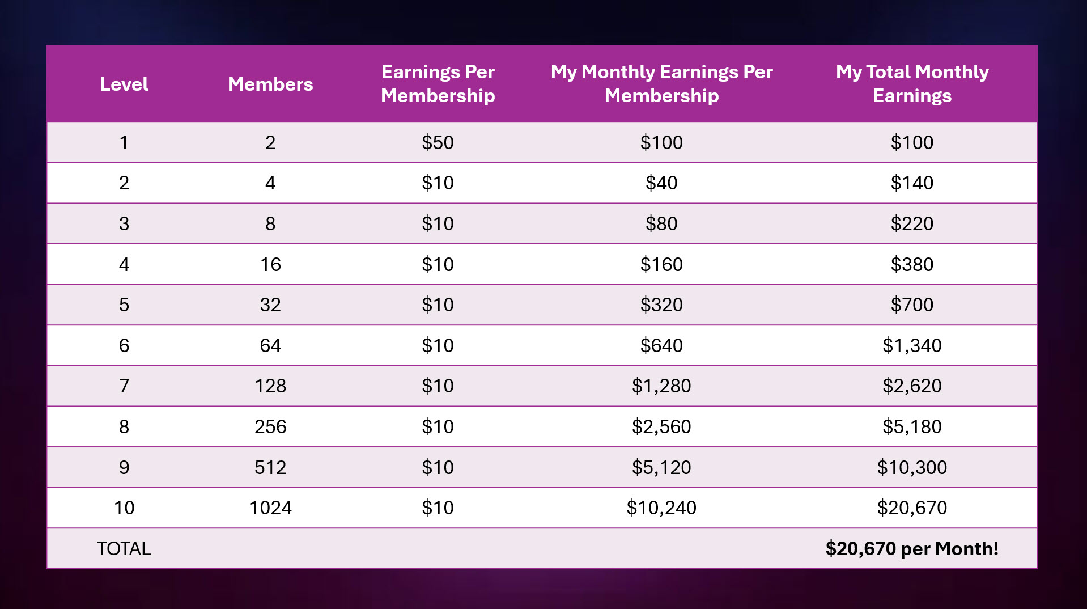Select the TOTAL row label
The image size is (1087, 609).
pyautogui.click(x=124, y=548)
